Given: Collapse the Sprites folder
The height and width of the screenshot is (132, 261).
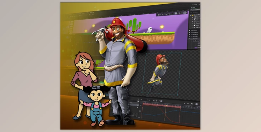Looking at the screenshot, I should [189, 39].
